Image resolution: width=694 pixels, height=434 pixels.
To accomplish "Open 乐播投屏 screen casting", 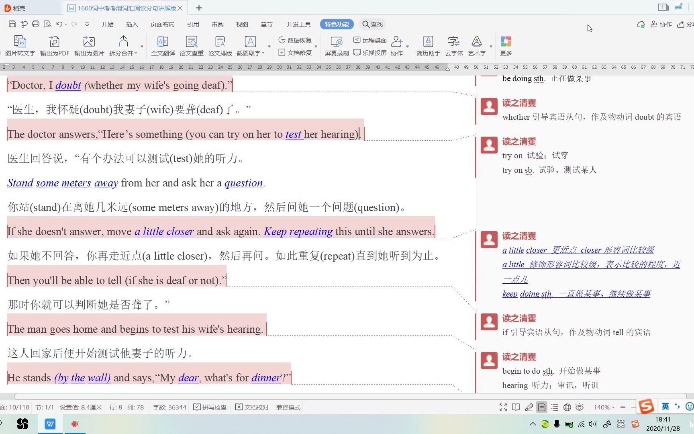I will [x=370, y=53].
